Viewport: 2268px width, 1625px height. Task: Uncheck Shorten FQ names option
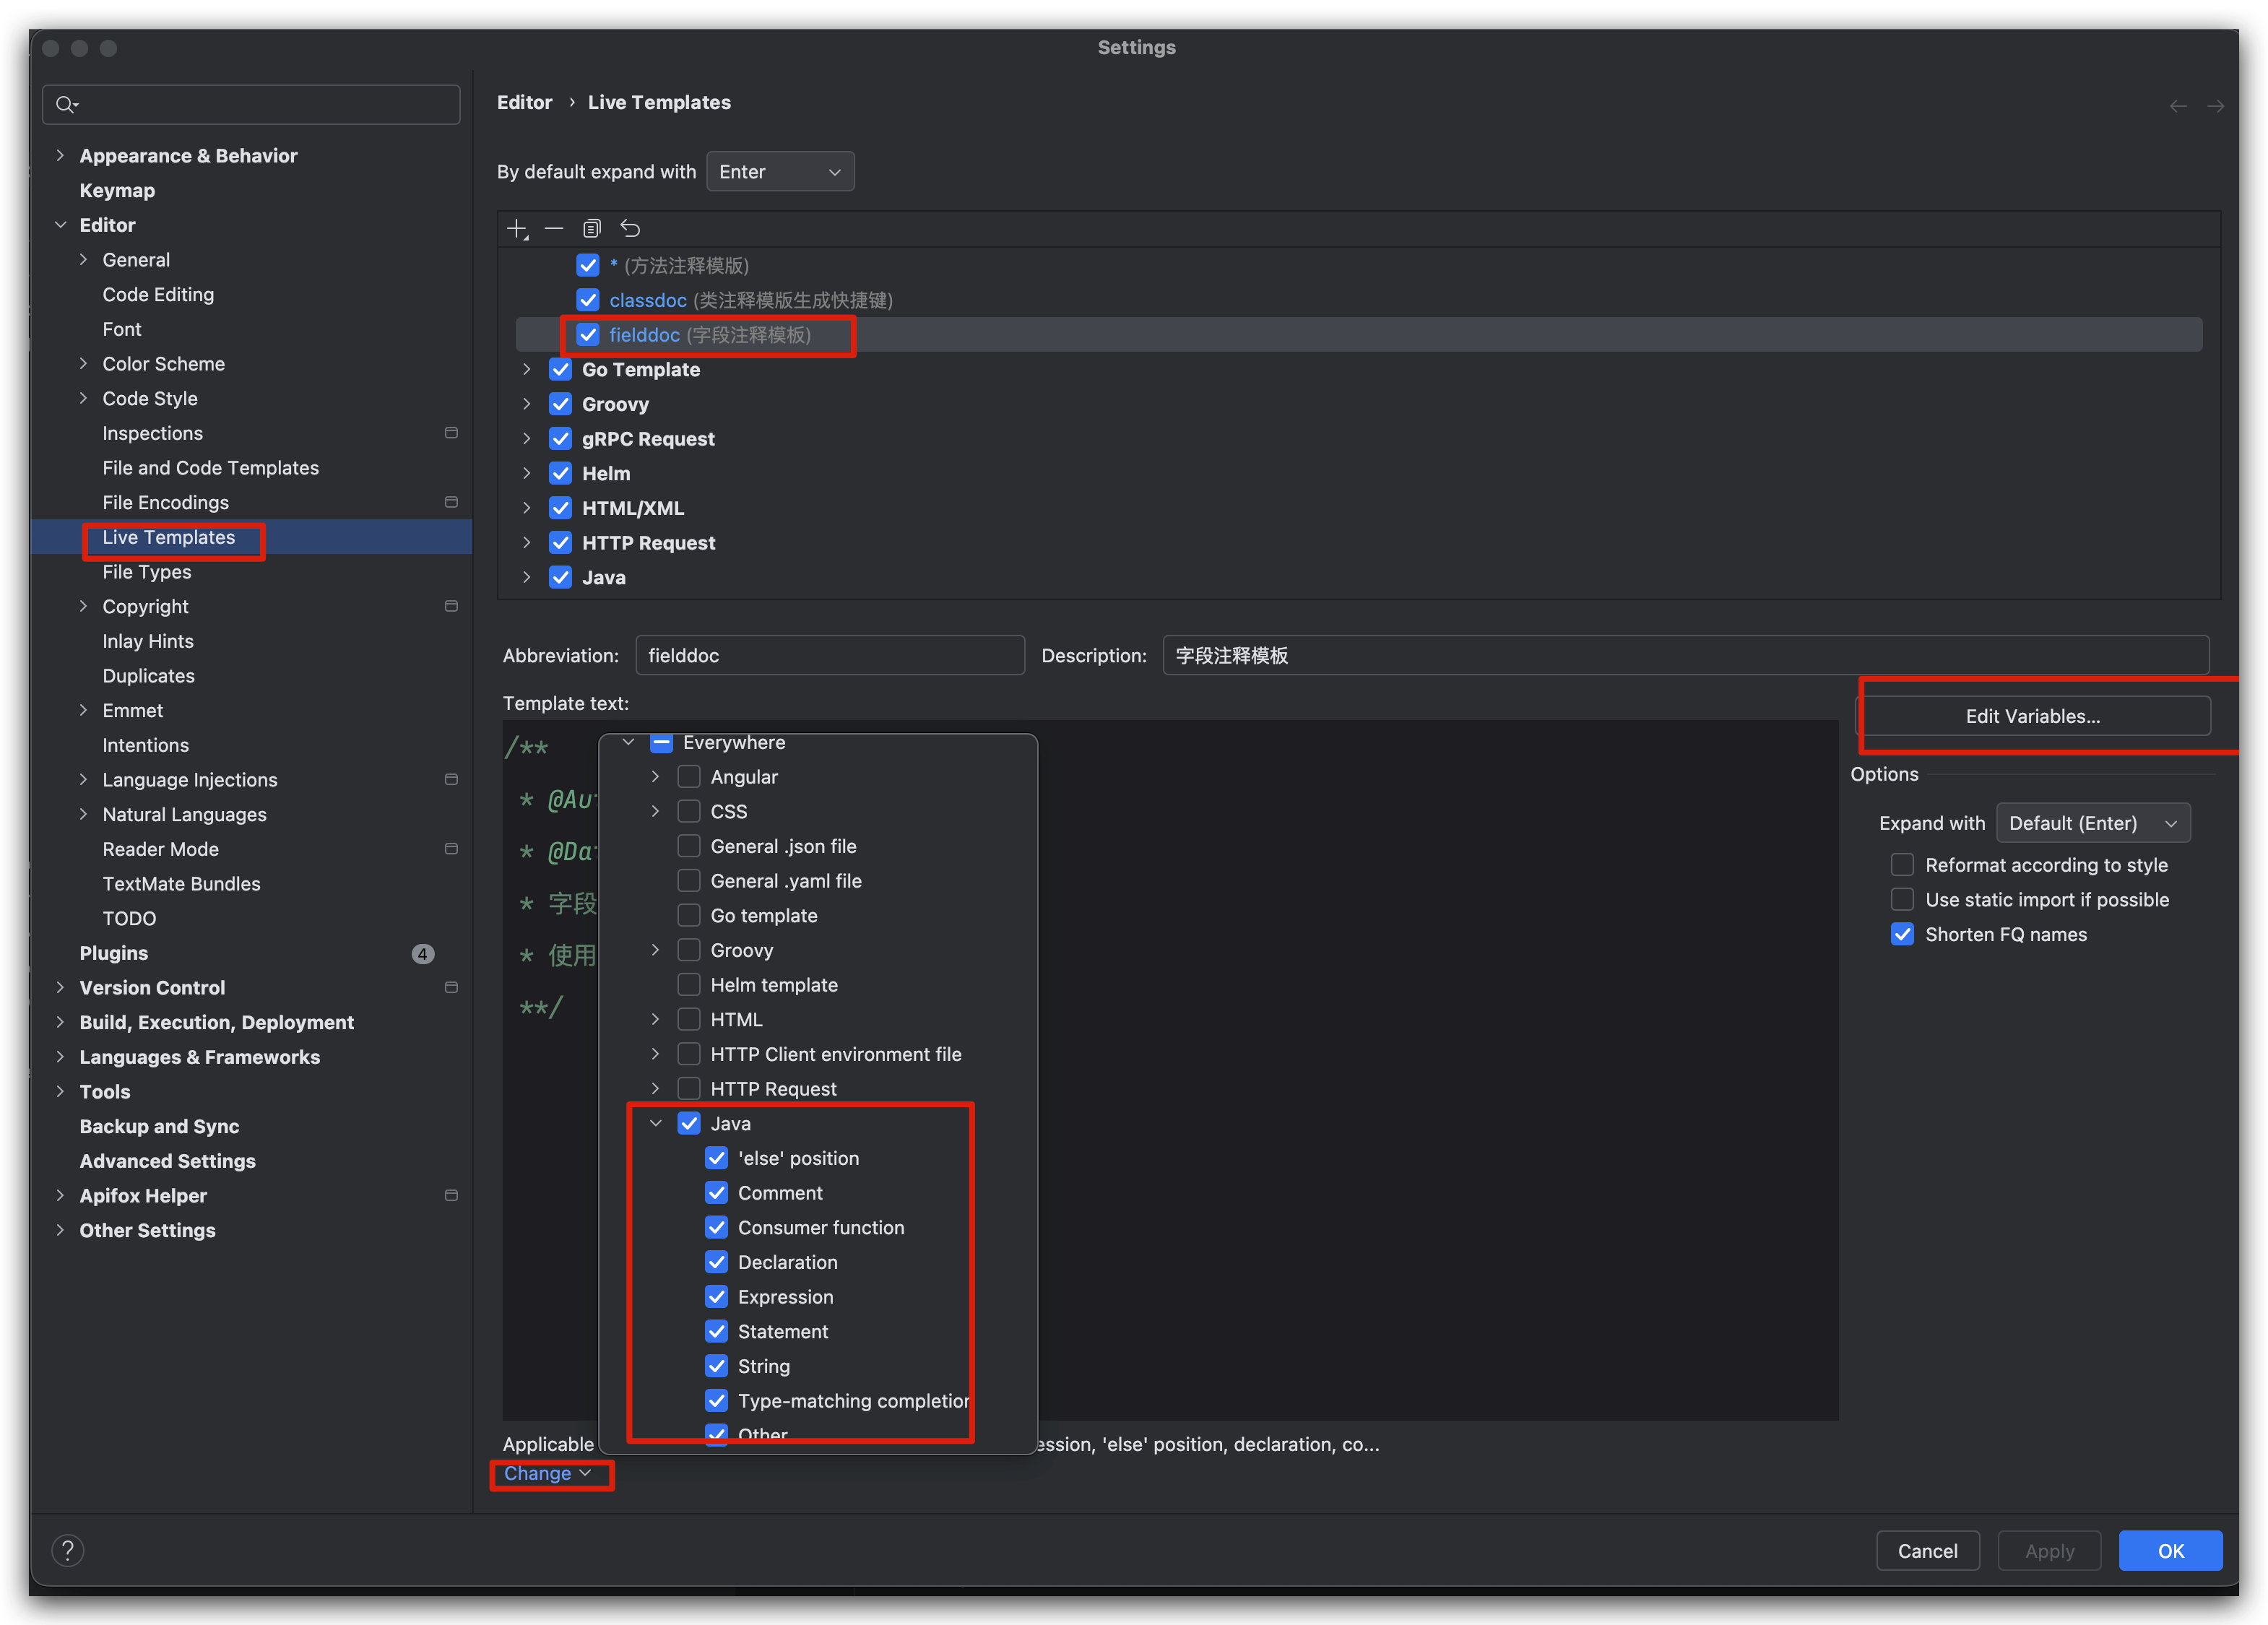(x=1902, y=934)
